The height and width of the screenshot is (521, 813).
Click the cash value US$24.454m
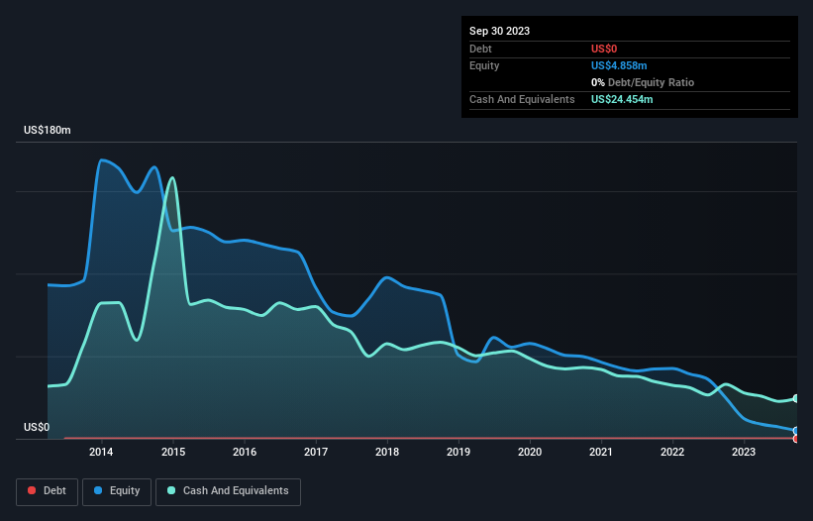click(x=622, y=99)
